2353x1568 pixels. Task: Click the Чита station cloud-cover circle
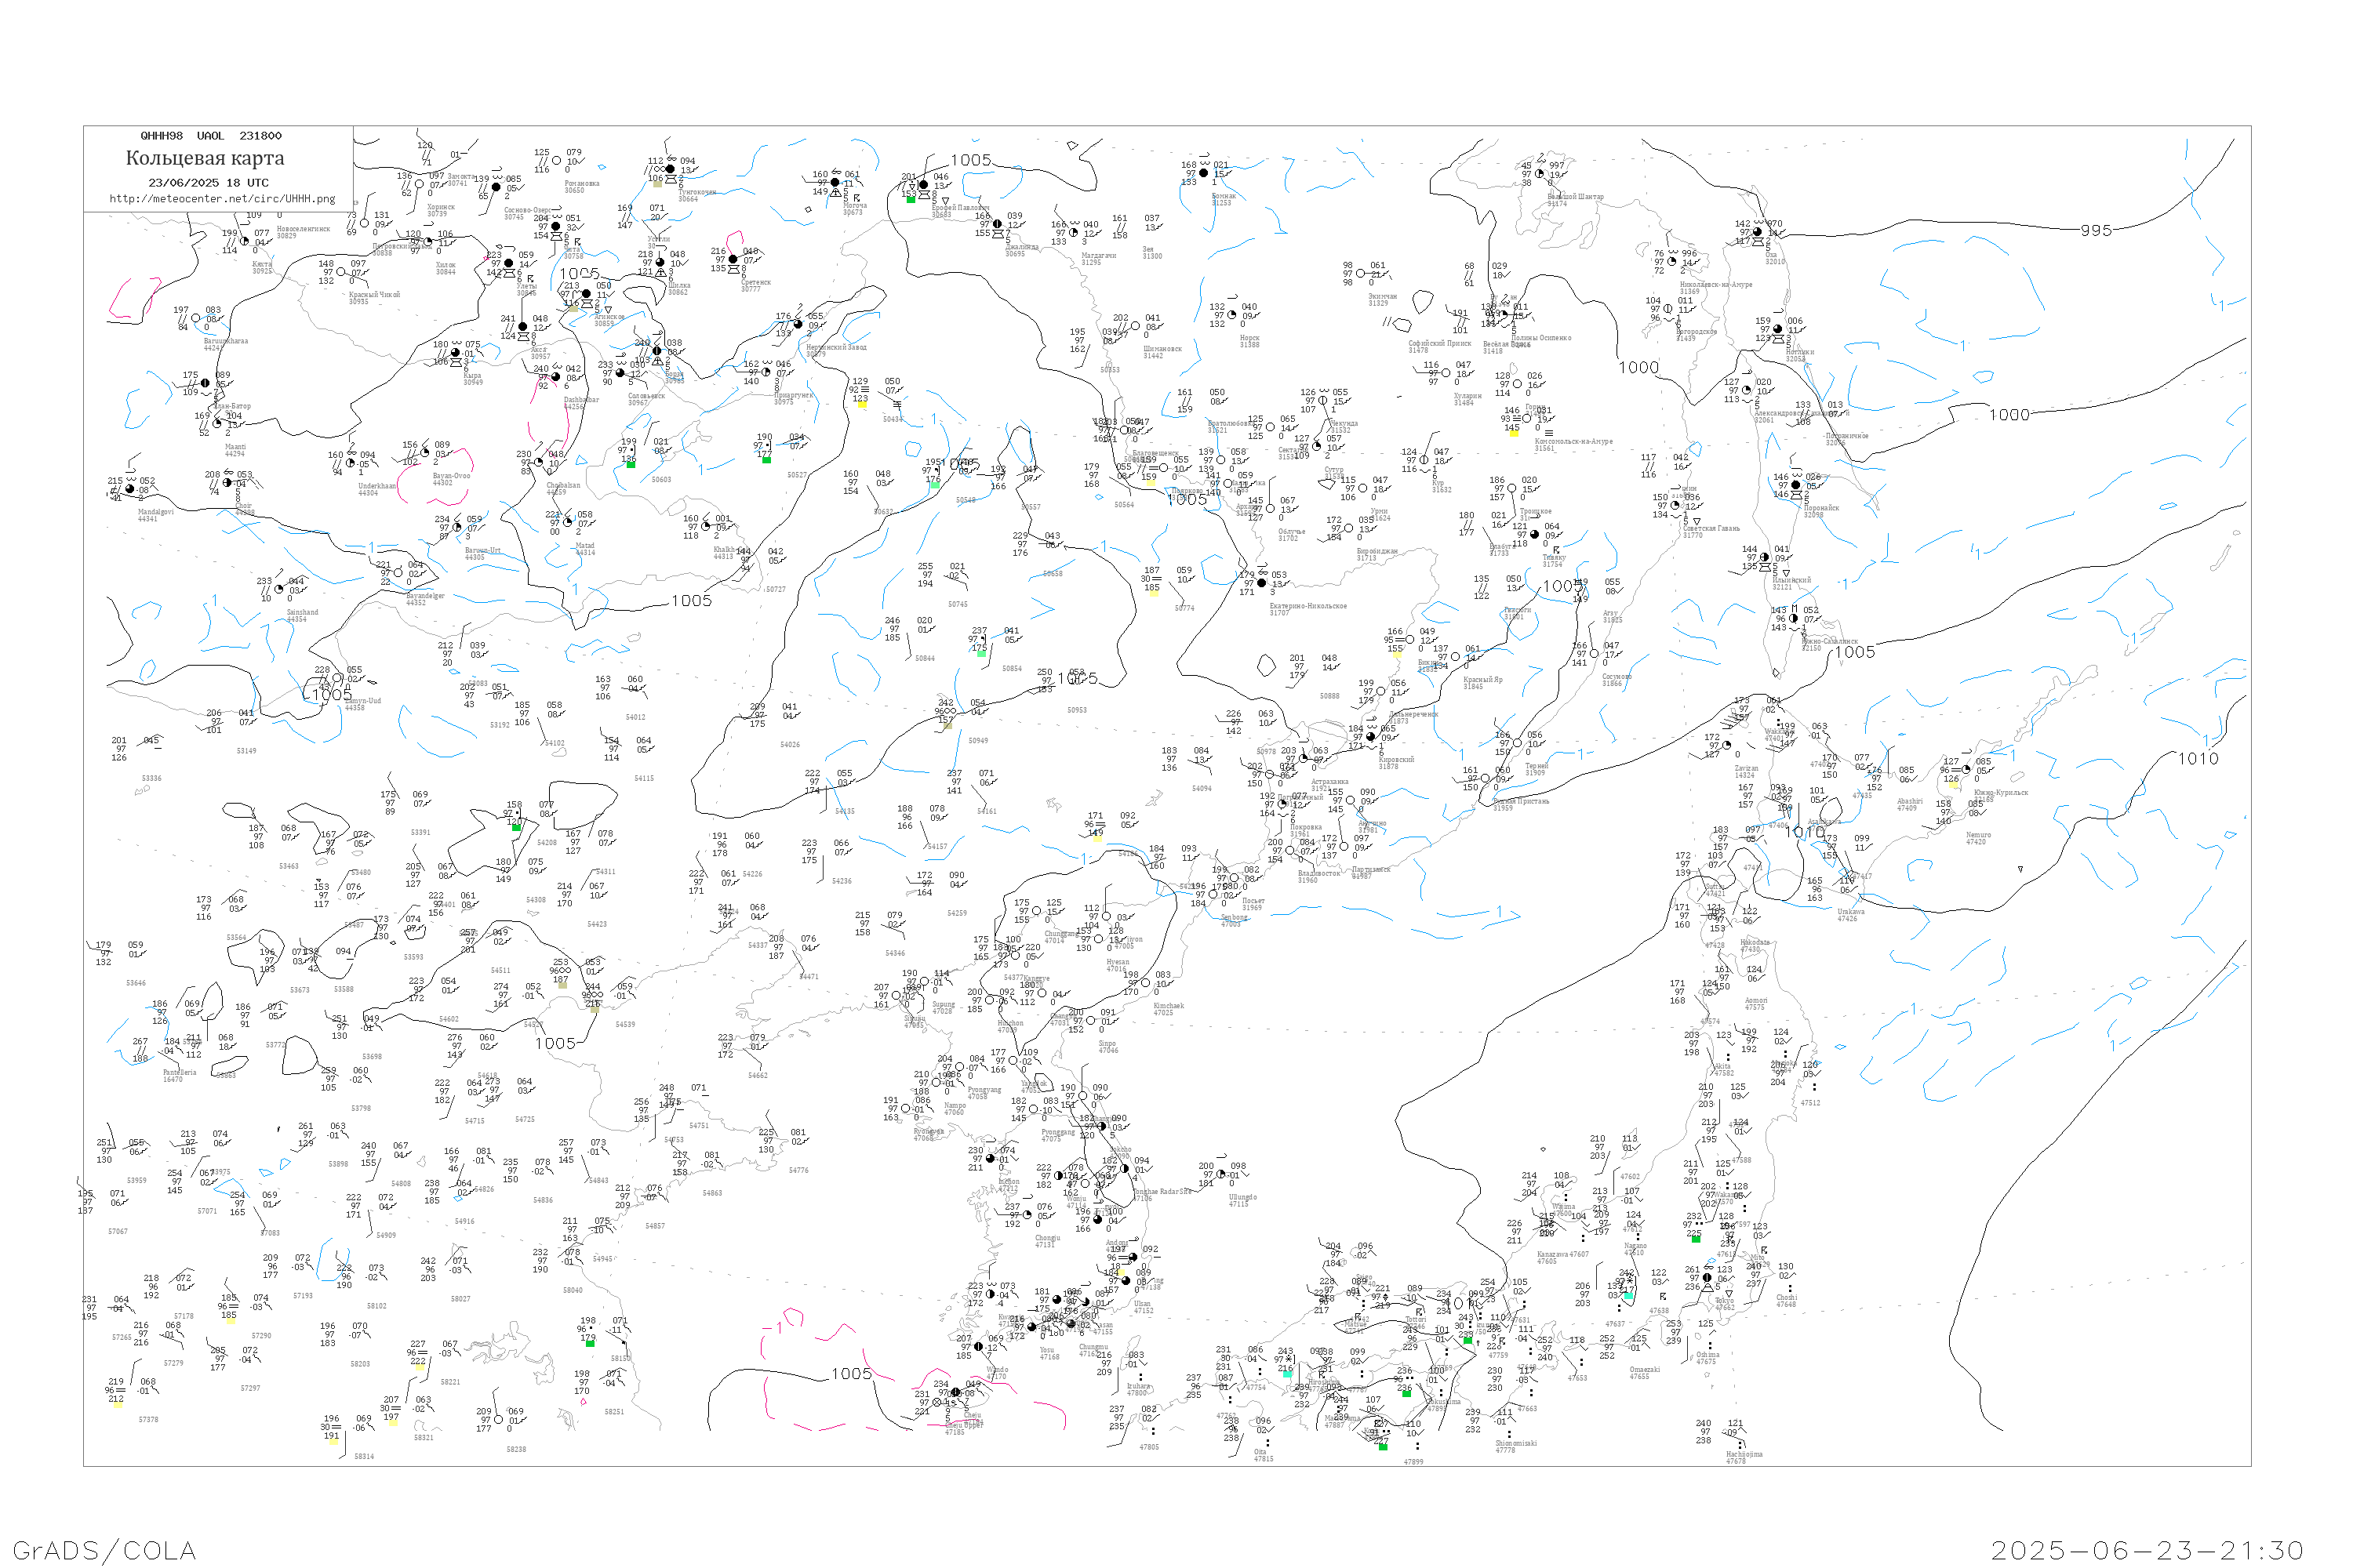(556, 227)
